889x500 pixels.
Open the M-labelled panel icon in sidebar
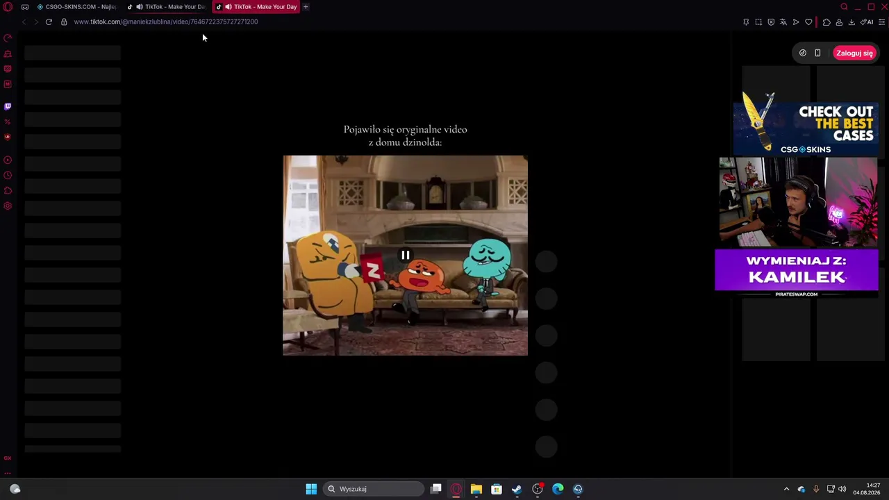[8, 84]
